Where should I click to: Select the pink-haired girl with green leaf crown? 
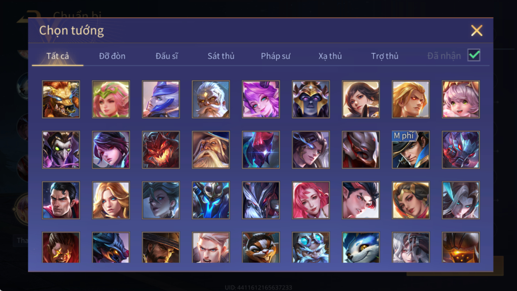pos(111,99)
